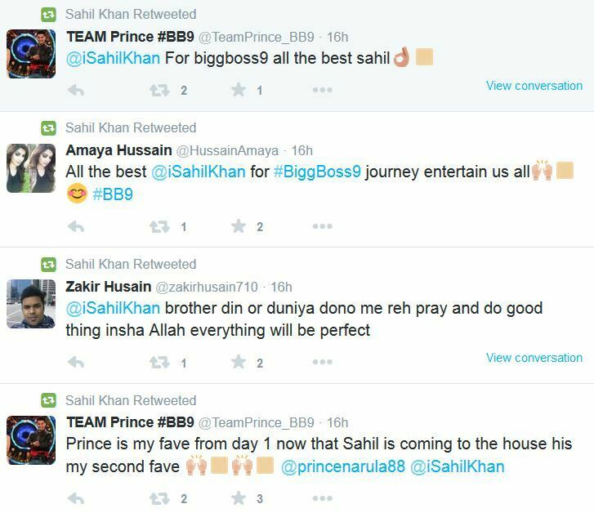Click the @HussainAmaya username
594x513 pixels.
pyautogui.click(x=227, y=151)
